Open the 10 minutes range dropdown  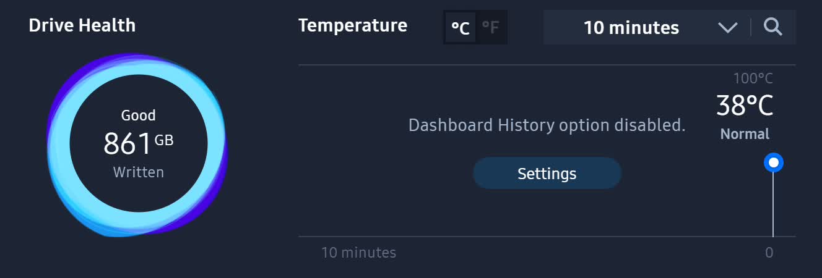(631, 28)
